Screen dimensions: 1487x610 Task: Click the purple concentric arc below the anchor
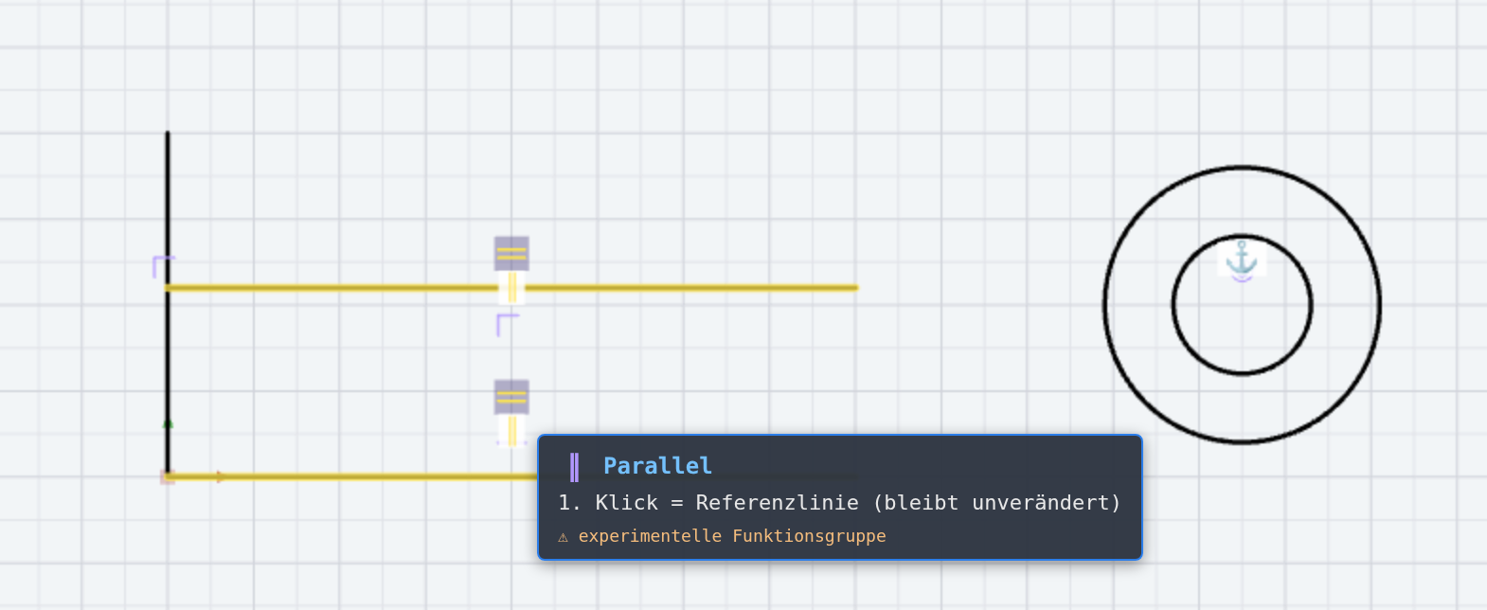tap(1242, 278)
